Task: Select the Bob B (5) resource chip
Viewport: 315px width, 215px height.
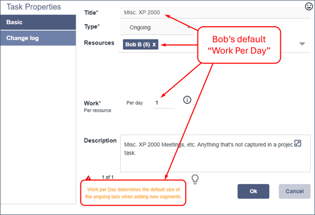Action: [140, 45]
